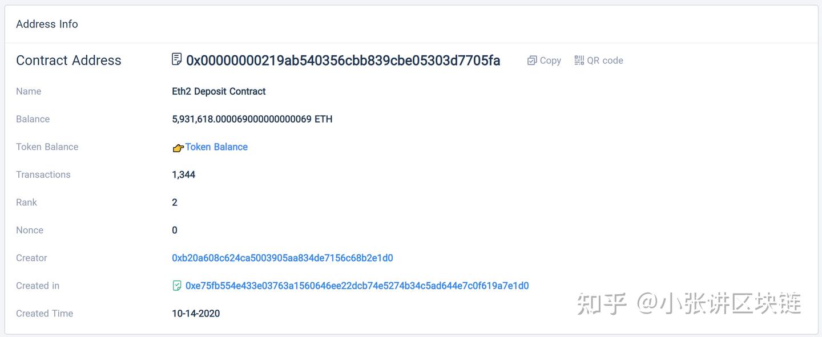Open the Creator address 0xb20a608c link
Screen dimensions: 822x337
click(283, 258)
